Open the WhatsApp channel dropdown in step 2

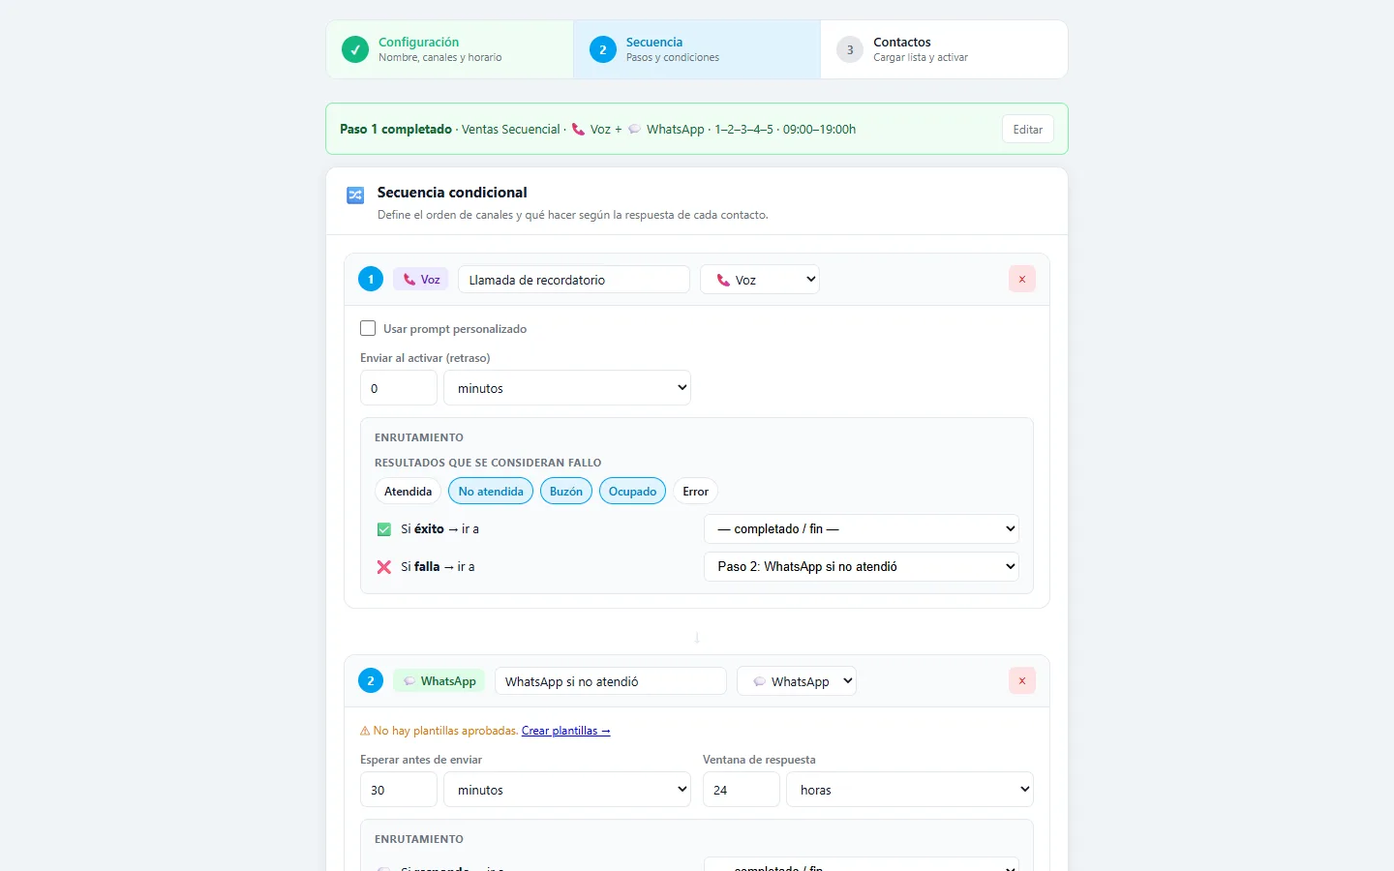click(797, 680)
